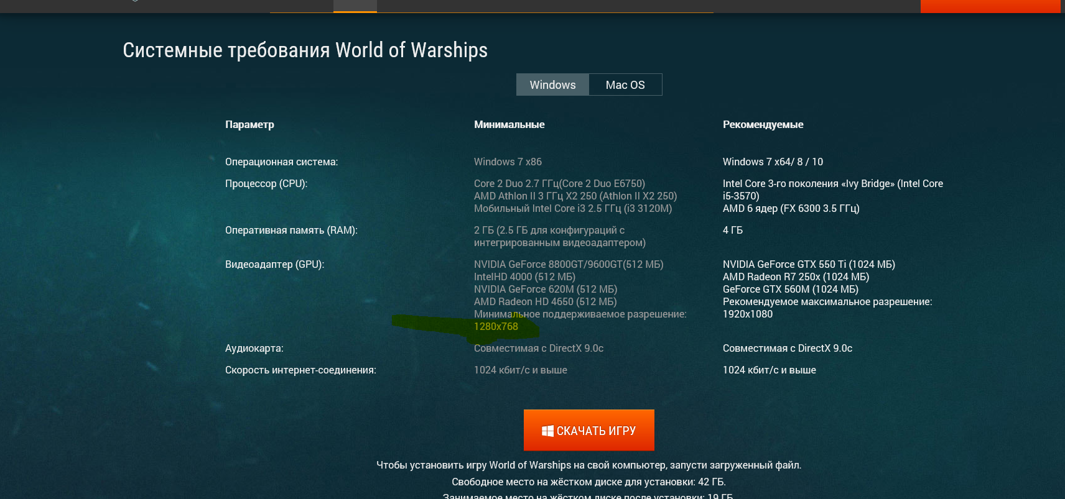Click minimum OS value Windows 7 x86
1065x499 pixels.
click(x=508, y=162)
